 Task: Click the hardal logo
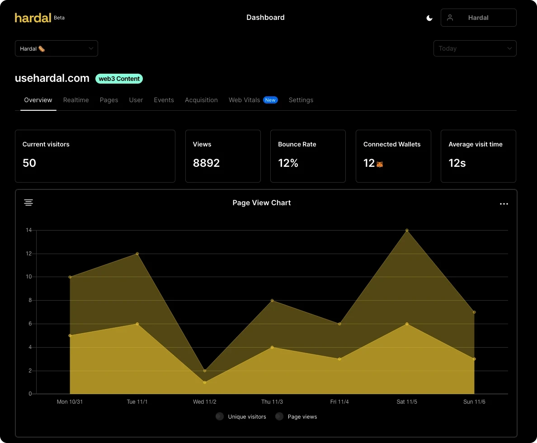tap(33, 18)
